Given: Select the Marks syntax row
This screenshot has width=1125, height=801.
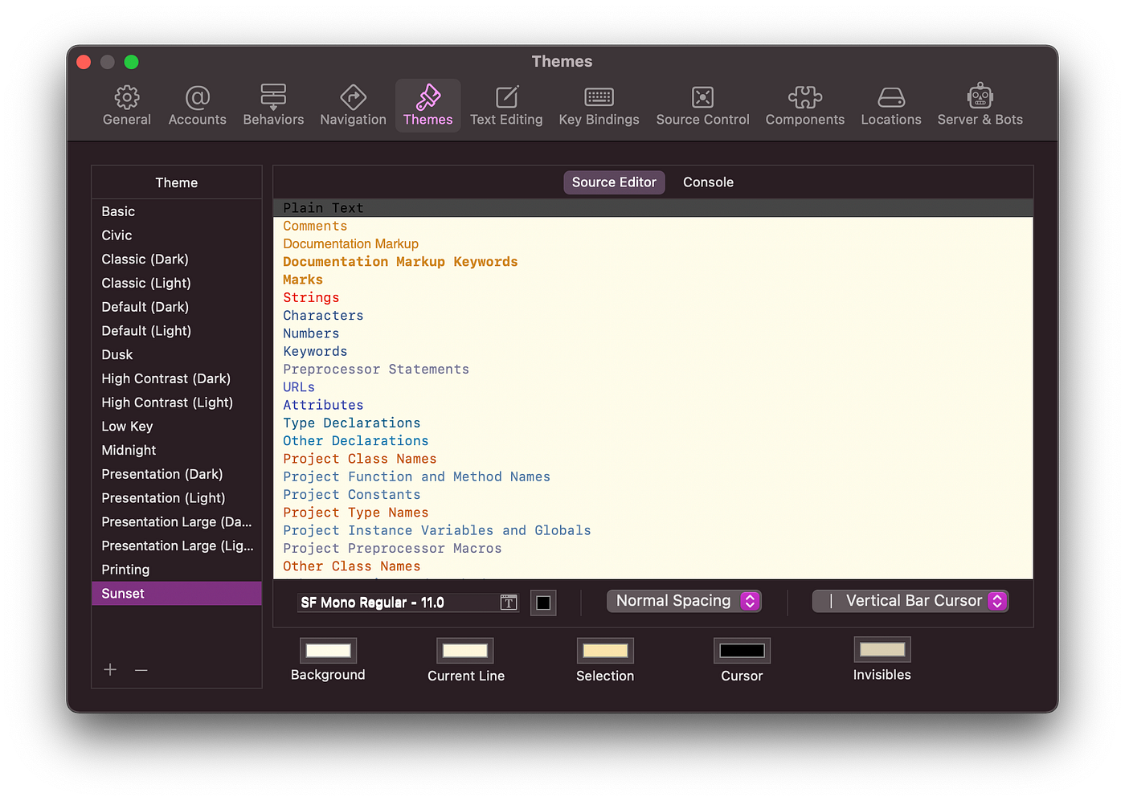Looking at the screenshot, I should coord(652,280).
